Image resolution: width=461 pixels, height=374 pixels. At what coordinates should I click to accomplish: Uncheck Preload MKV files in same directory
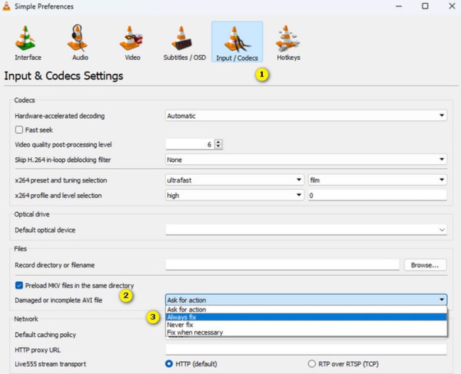click(19, 285)
